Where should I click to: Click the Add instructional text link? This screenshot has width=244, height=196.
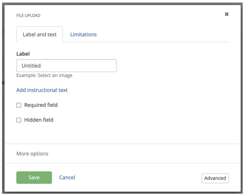tap(42, 90)
